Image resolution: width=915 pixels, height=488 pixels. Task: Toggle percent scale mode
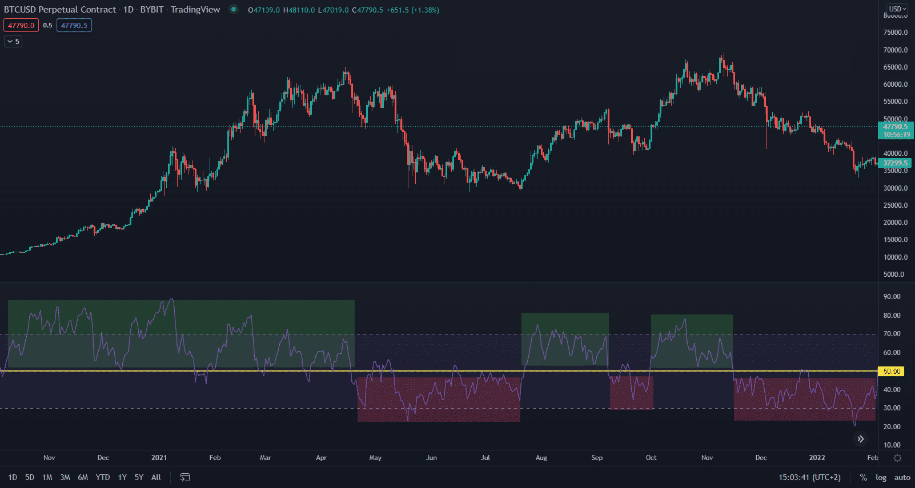click(x=864, y=477)
